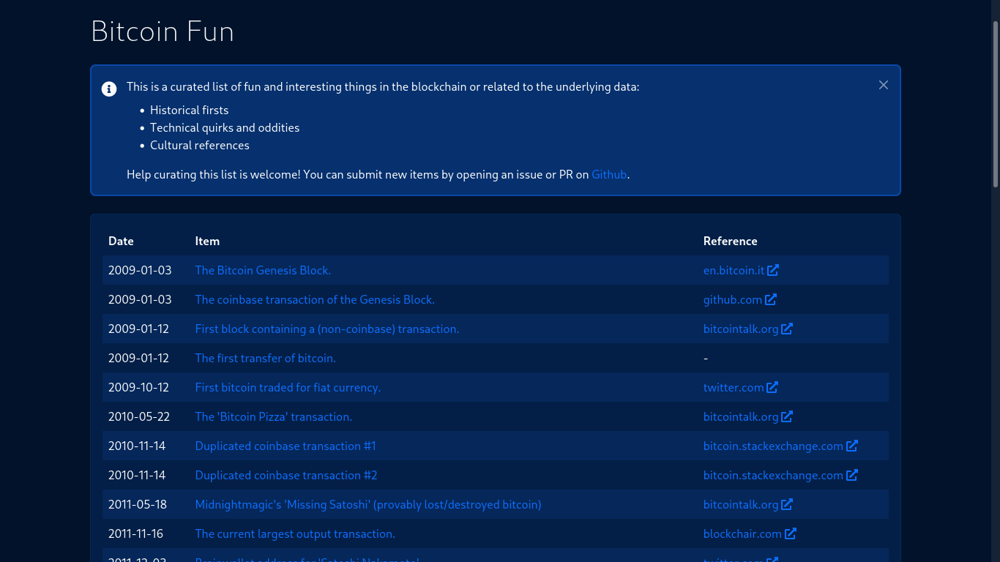Open the Genesis Block coinbase transaction item
The image size is (1000, 562).
pyautogui.click(x=315, y=299)
